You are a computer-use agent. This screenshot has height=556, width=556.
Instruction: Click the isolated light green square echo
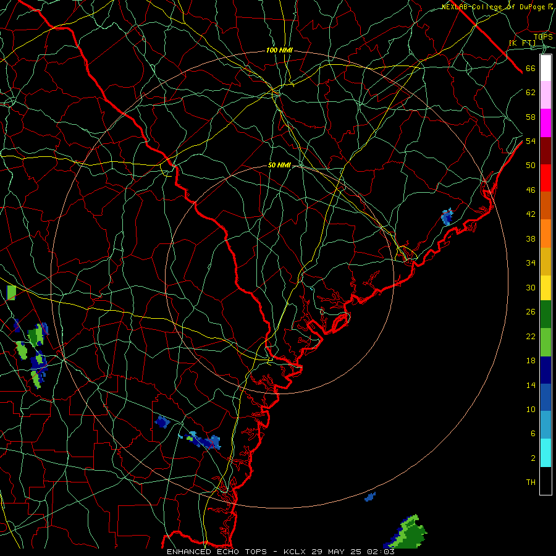[12, 293]
